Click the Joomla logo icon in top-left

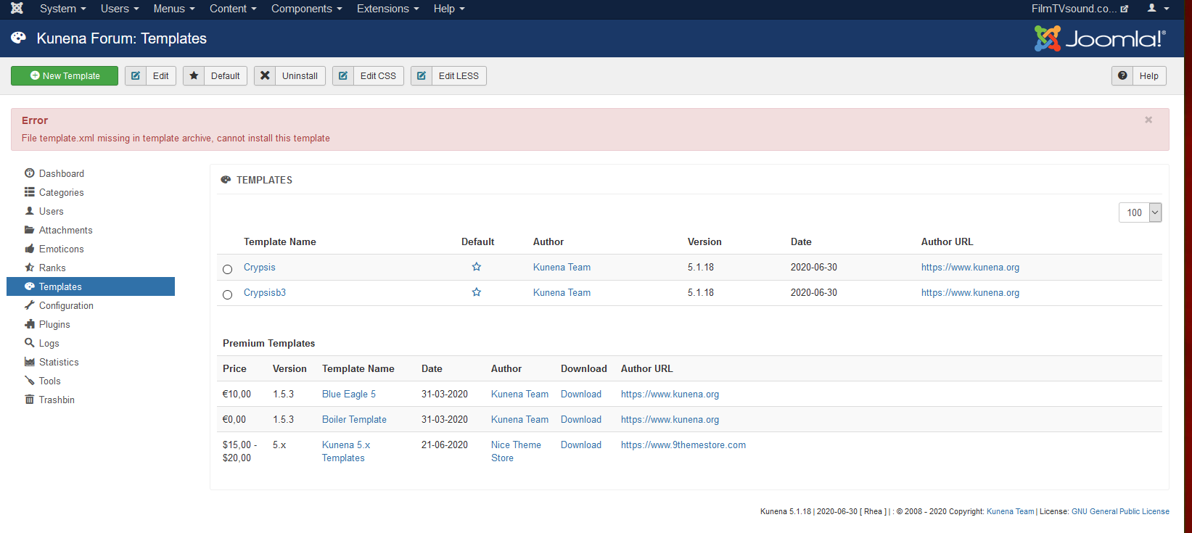(17, 9)
